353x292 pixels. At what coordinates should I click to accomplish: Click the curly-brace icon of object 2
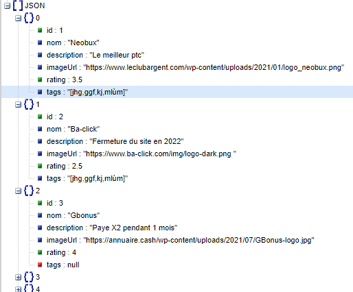pyautogui.click(x=29, y=191)
